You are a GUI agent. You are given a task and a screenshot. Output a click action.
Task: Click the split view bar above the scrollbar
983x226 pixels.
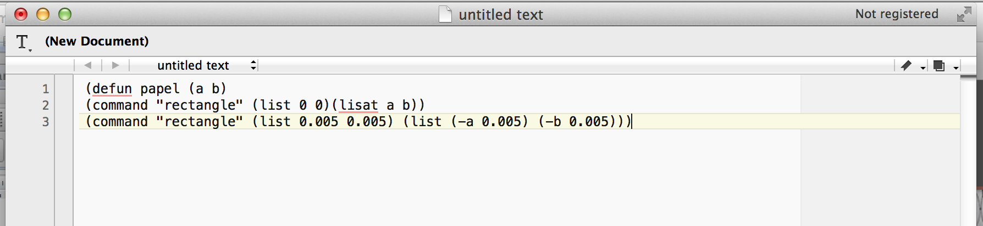coord(968,77)
